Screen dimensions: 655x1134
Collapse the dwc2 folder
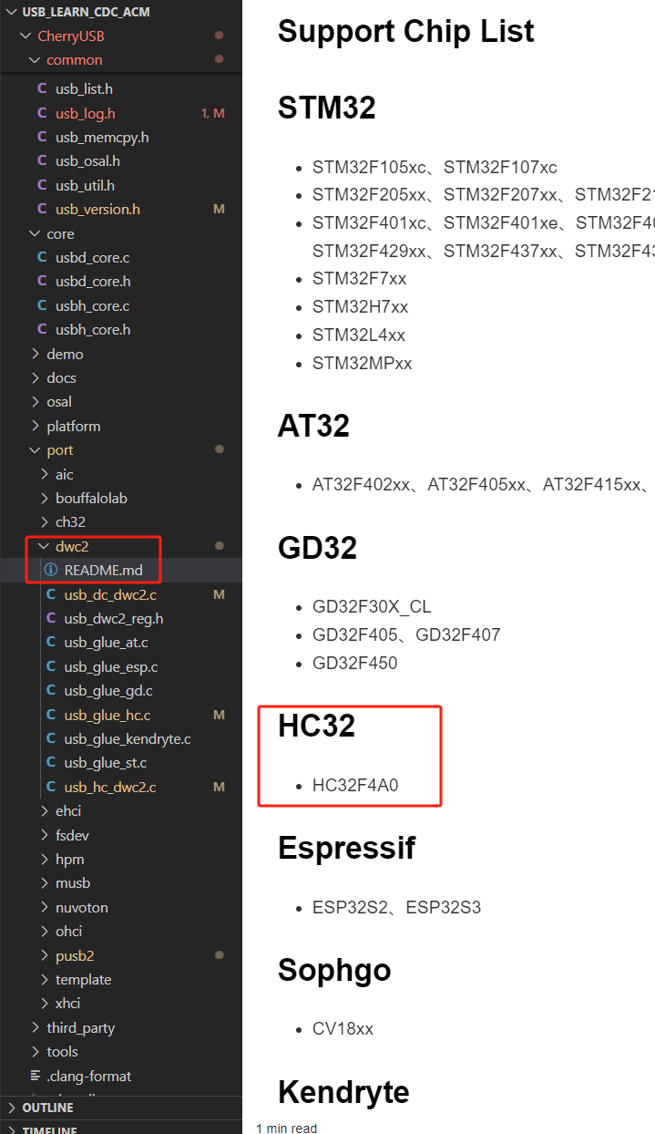click(45, 547)
